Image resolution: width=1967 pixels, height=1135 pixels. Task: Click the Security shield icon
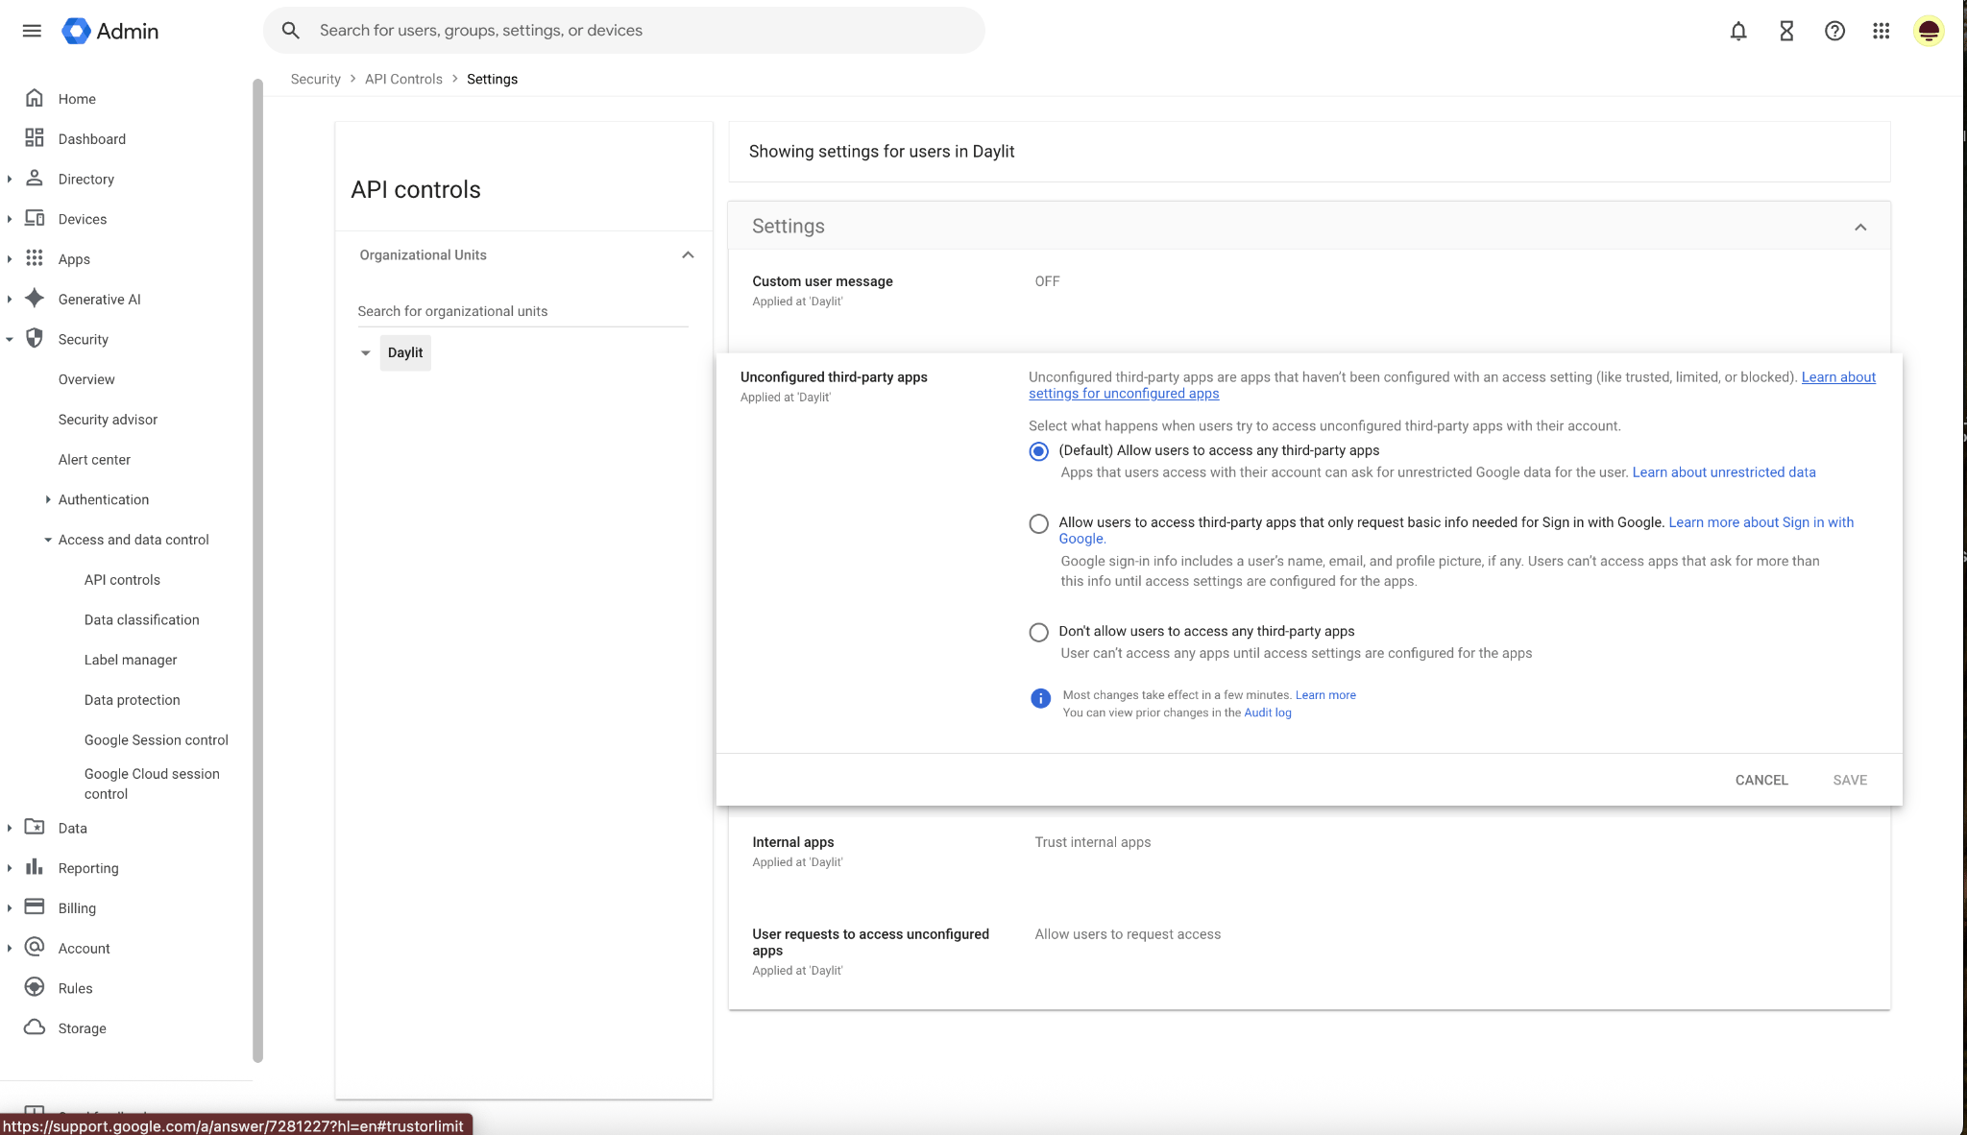click(35, 338)
